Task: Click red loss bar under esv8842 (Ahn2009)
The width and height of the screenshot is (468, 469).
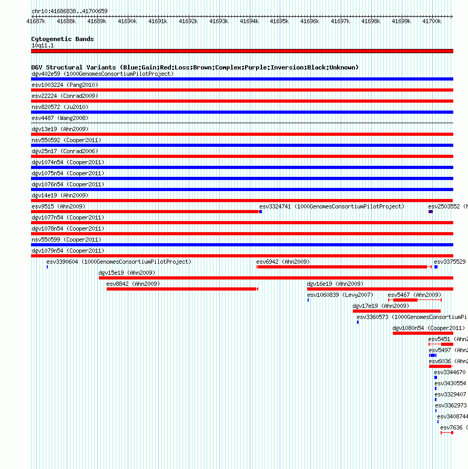Action: [182, 289]
